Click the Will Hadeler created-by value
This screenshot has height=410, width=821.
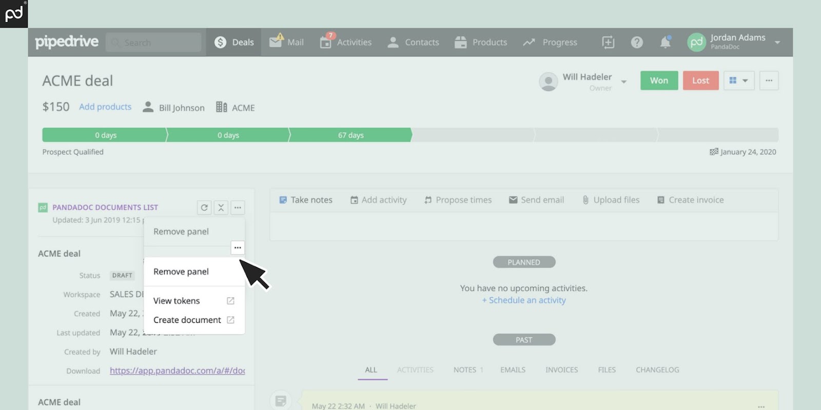click(x=133, y=352)
